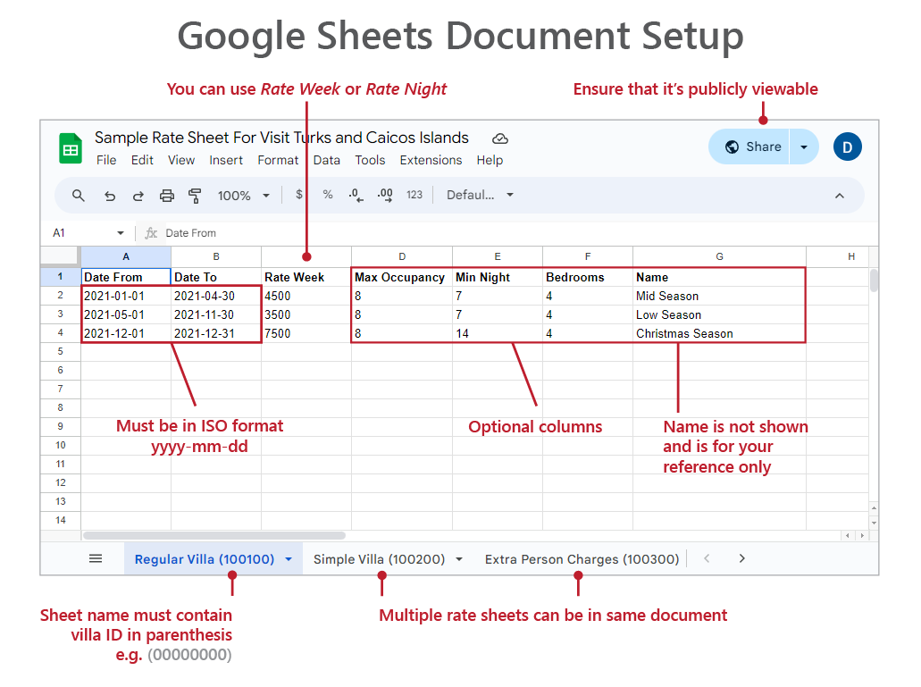This screenshot has height=687, width=921.
Task: Open the Tools menu
Action: click(x=370, y=160)
